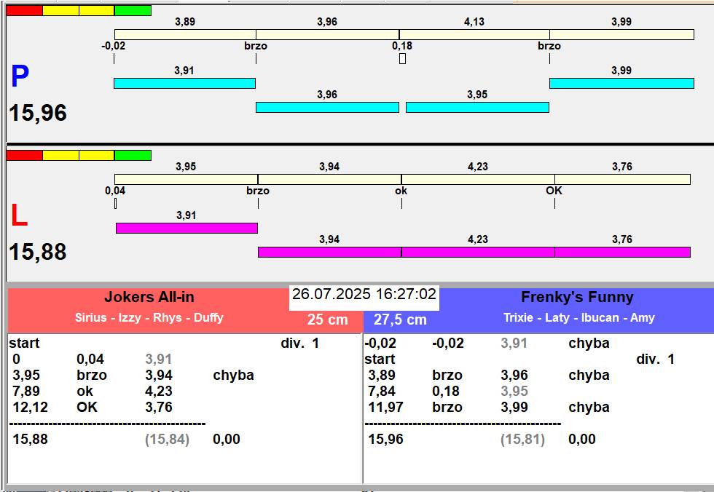Click dog lineup Trixie - Laty - Ibucan - Amy
Screen dimensions: 714x492
(x=578, y=317)
